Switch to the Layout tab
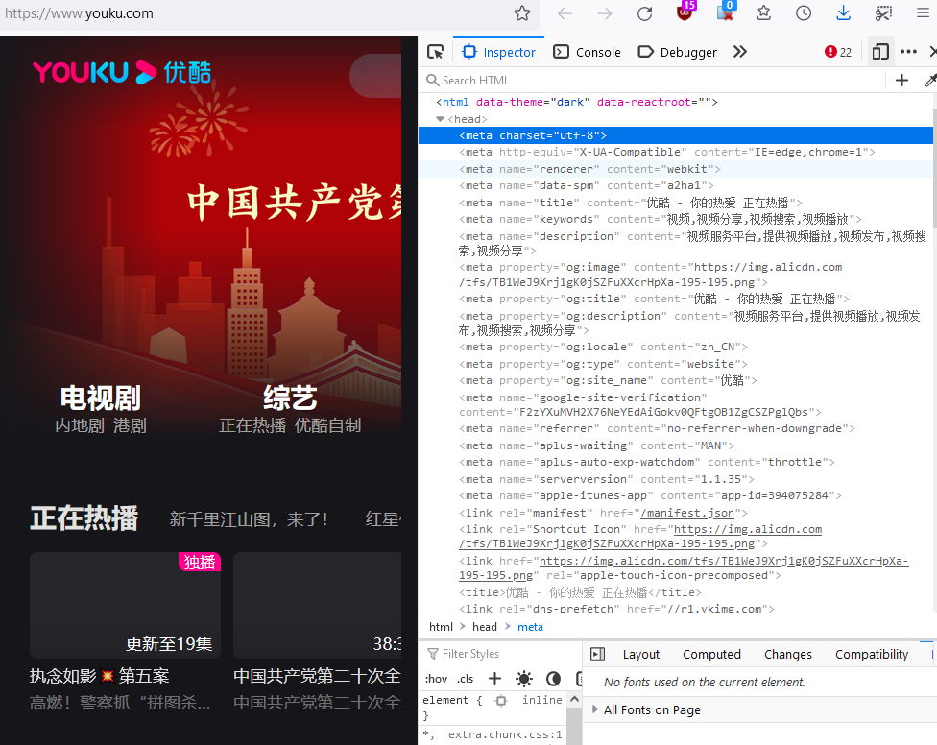The width and height of the screenshot is (937, 745). coord(641,654)
